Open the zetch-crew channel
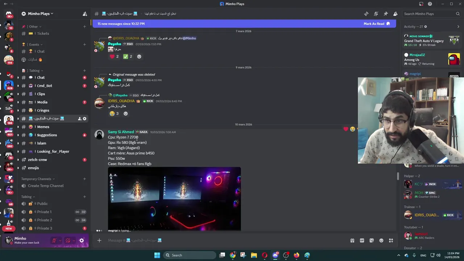 [x=54, y=159]
